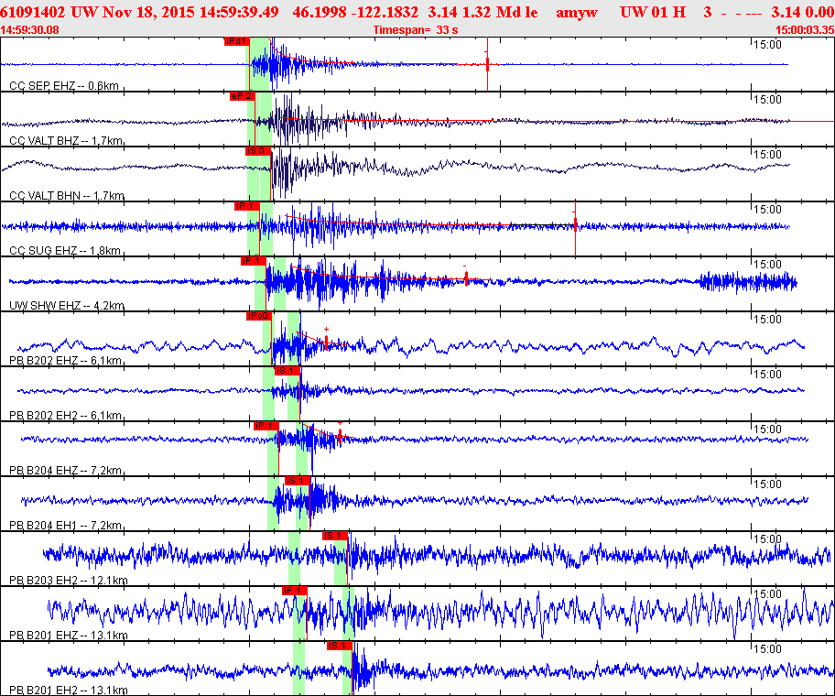
Task: Click the 15:00 time tick on SHW trace
Action: tap(767, 264)
